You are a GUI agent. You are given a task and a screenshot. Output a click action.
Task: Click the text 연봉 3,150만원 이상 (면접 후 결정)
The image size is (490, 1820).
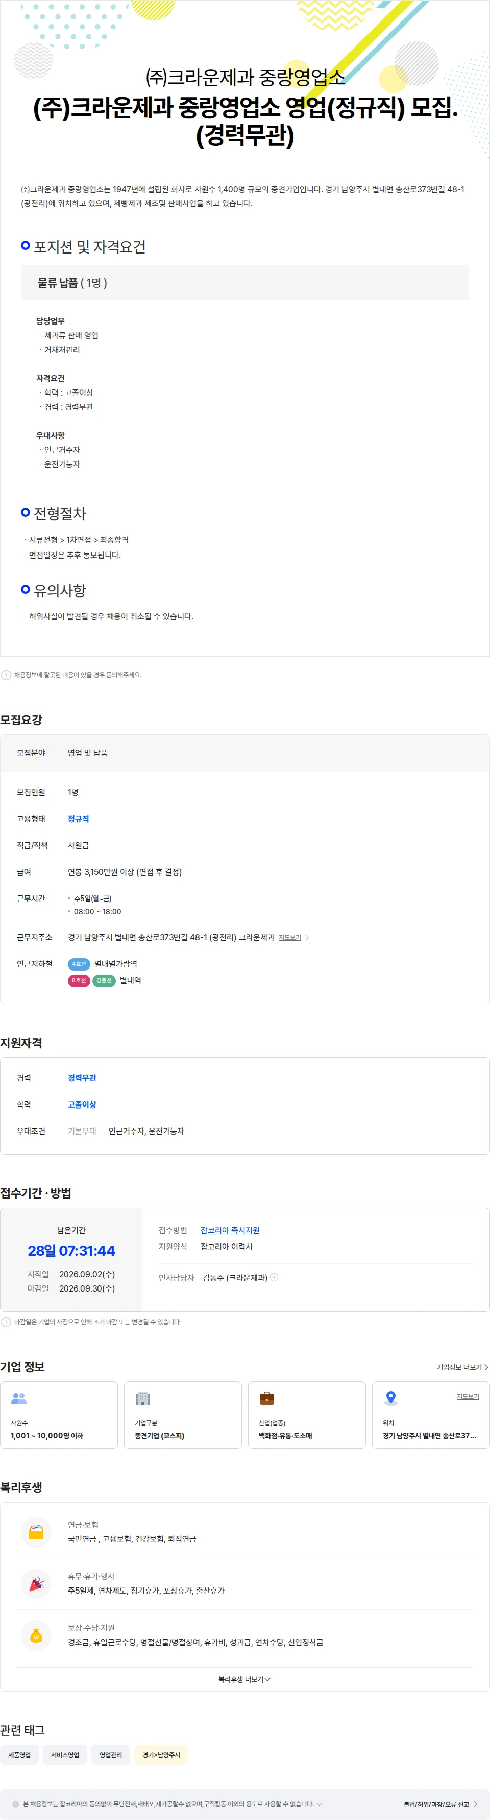[124, 872]
